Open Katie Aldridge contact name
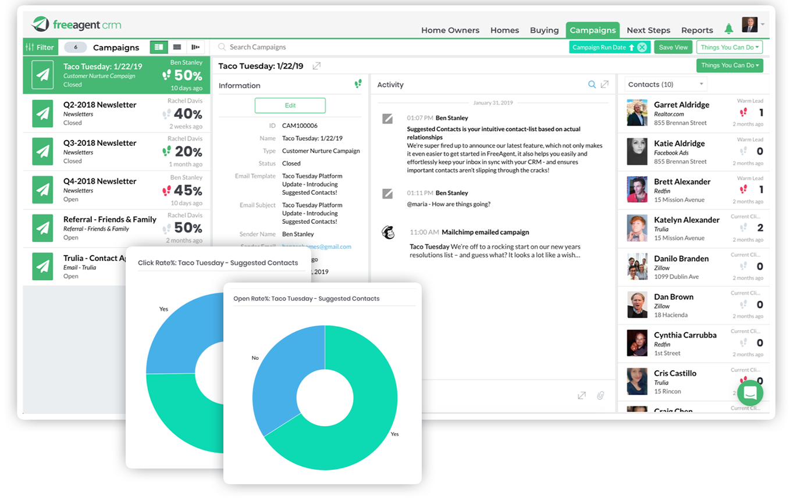Image resolution: width=790 pixels, height=504 pixels. coord(679,144)
